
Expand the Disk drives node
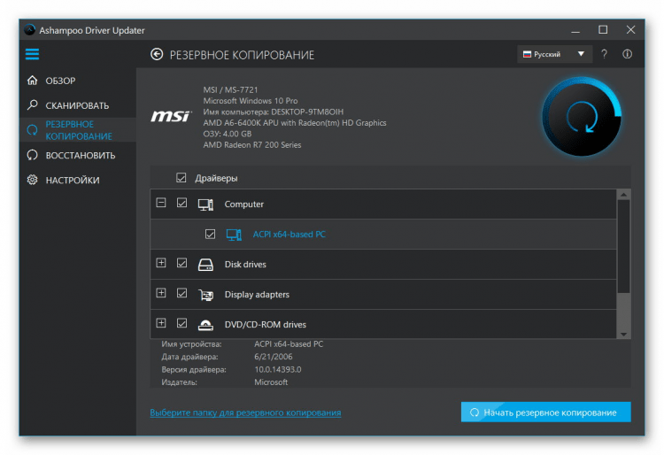pos(161,263)
